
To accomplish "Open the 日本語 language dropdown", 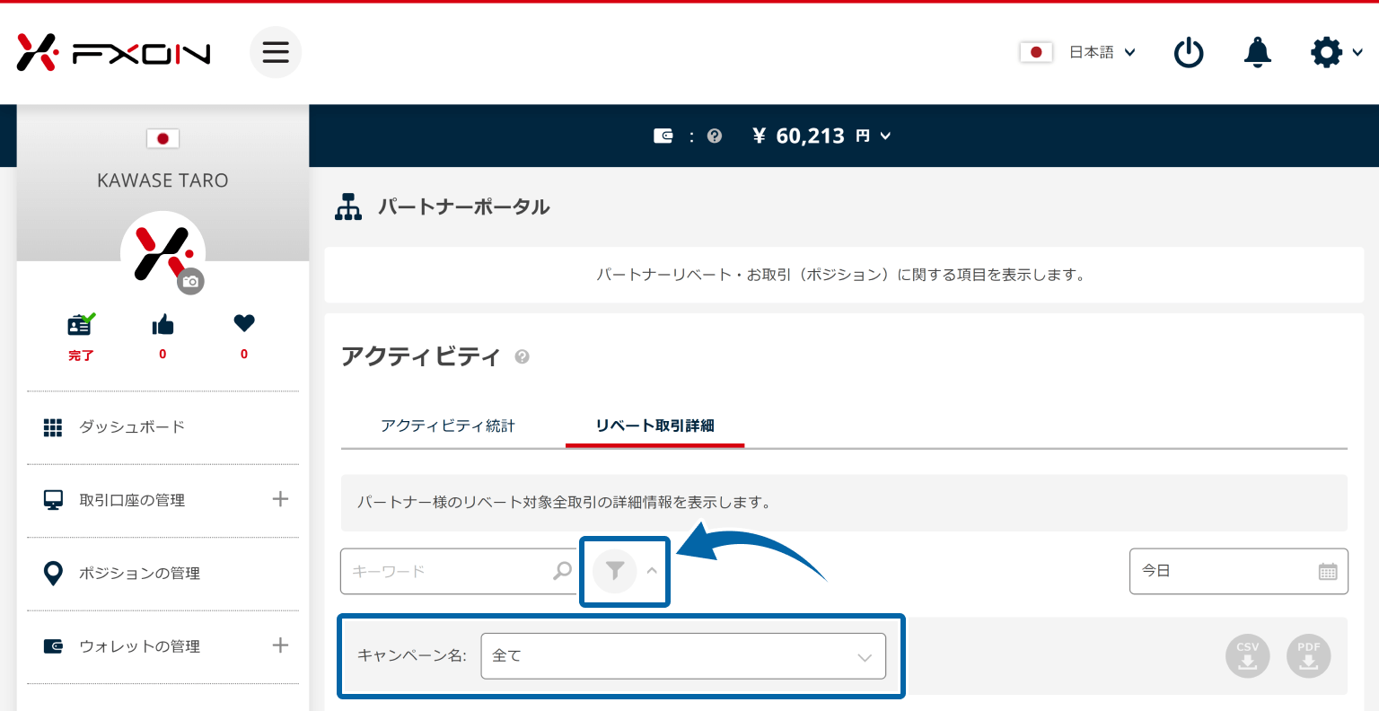I will [1102, 52].
